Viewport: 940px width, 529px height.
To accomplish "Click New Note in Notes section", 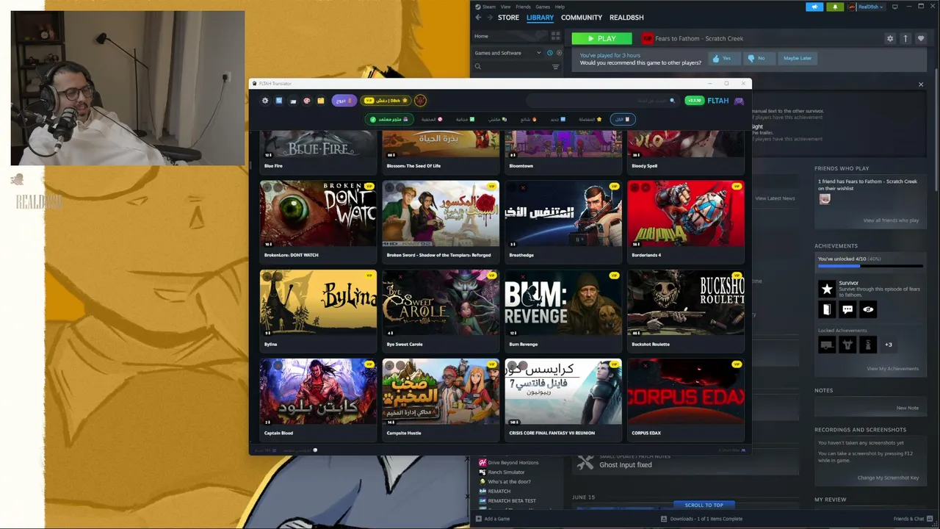I will click(x=908, y=408).
